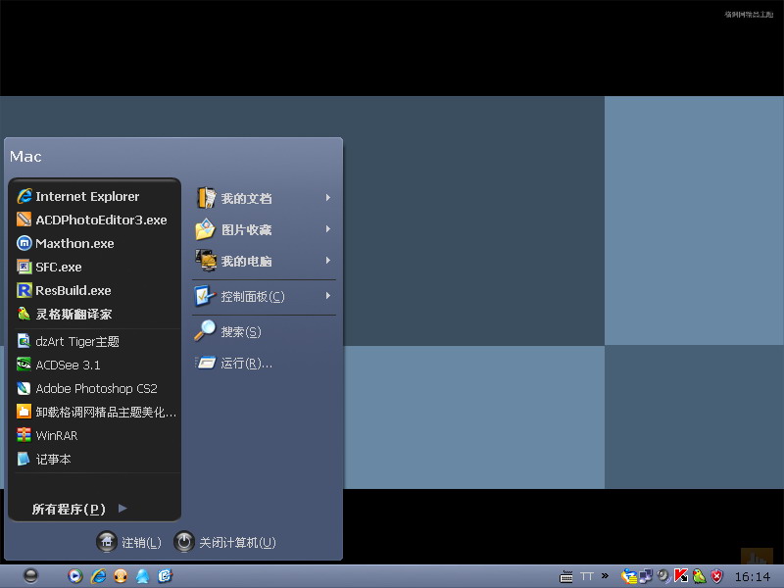Click the blue square arrow quick launch icon

click(x=165, y=576)
